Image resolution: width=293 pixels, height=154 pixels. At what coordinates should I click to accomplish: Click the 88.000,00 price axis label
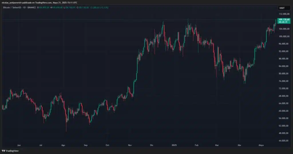tap(284, 59)
